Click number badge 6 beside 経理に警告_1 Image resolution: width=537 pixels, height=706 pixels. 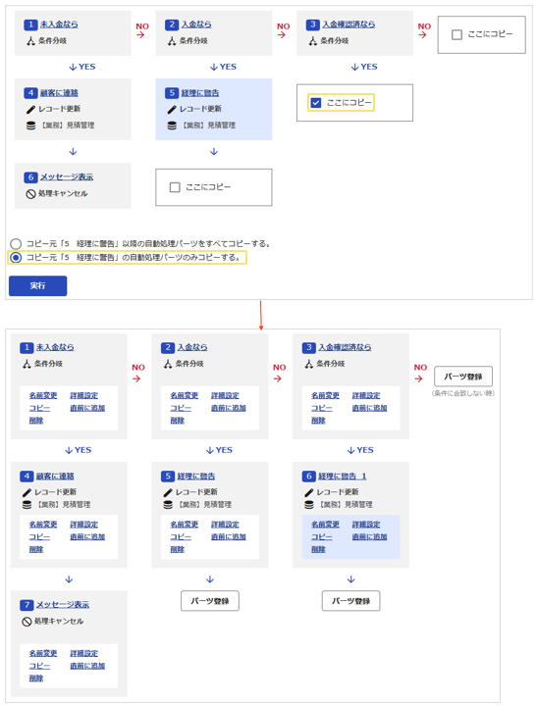pos(309,476)
